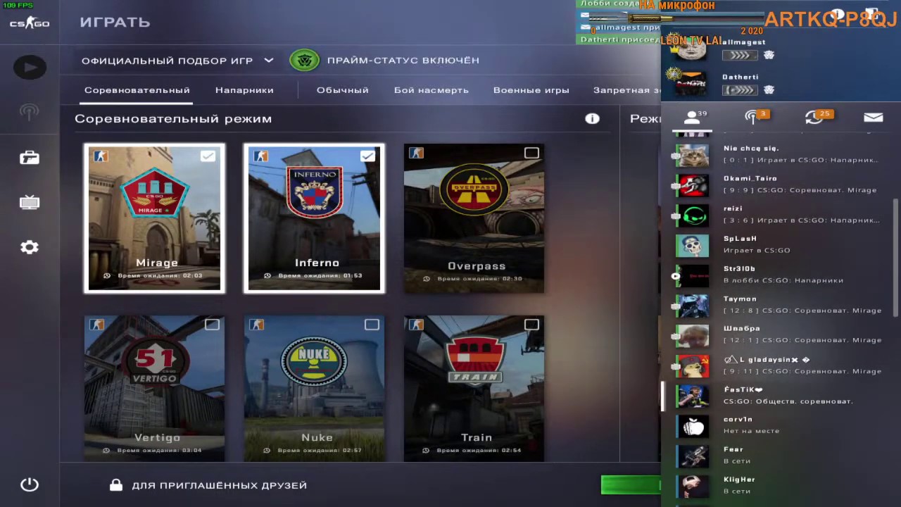
Task: Click SpLasH's skull avatar
Action: click(x=693, y=245)
